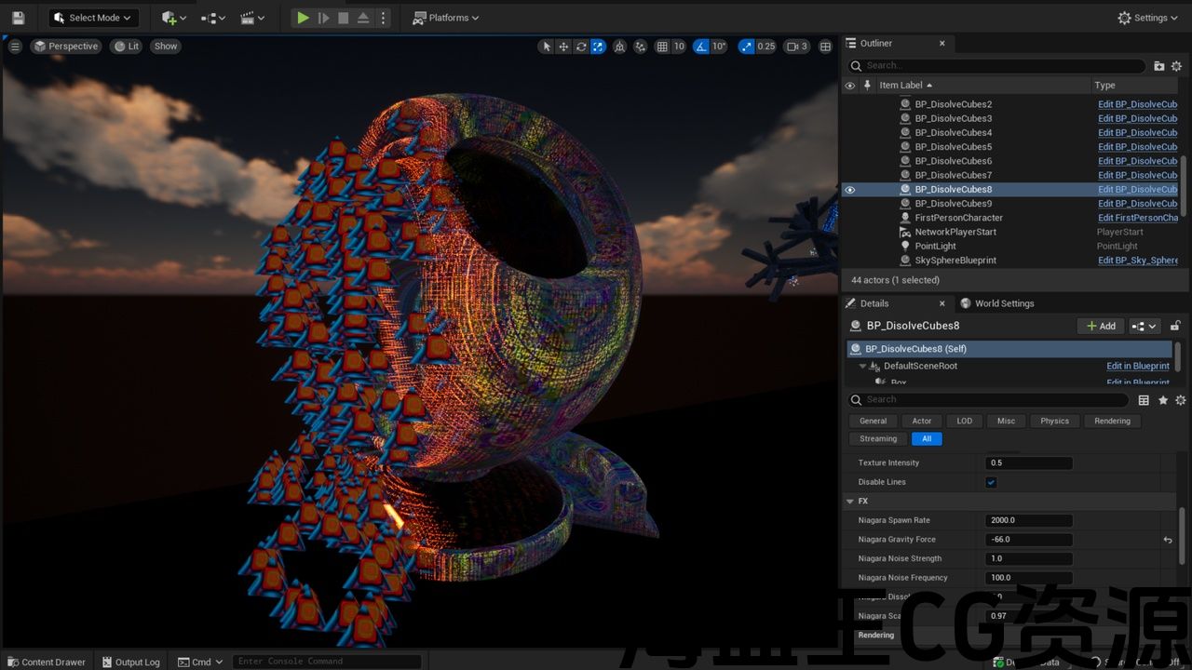This screenshot has width=1192, height=670.
Task: Click the star favorites icon in Details
Action: [1162, 400]
